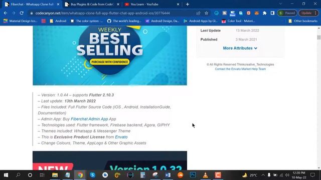This screenshot has height=180, width=321.
Task: Click the Version 1.0.32 banner image
Action: click(110, 160)
